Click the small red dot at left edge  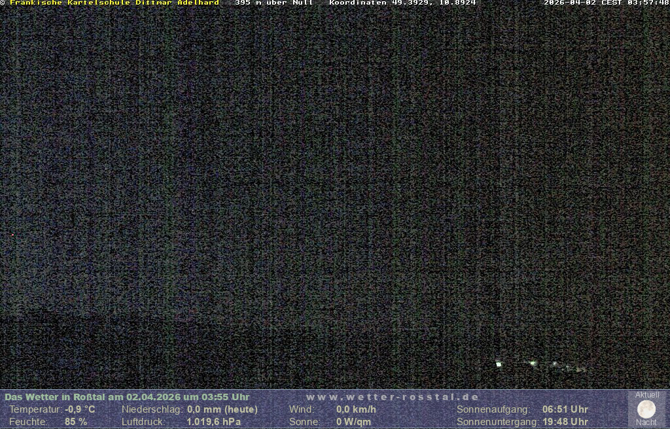[x=12, y=235]
